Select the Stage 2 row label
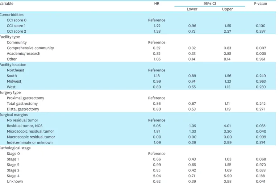This screenshot has width=279, height=183. [13, 165]
